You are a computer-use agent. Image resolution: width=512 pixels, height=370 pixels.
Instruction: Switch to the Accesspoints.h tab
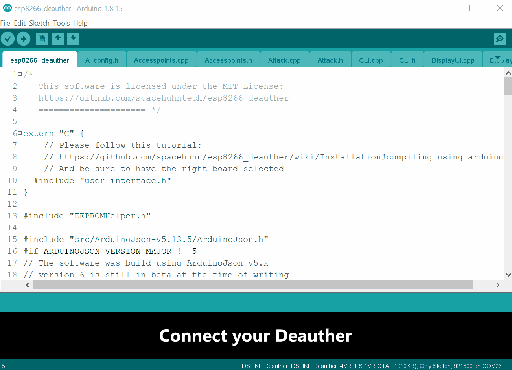click(228, 60)
